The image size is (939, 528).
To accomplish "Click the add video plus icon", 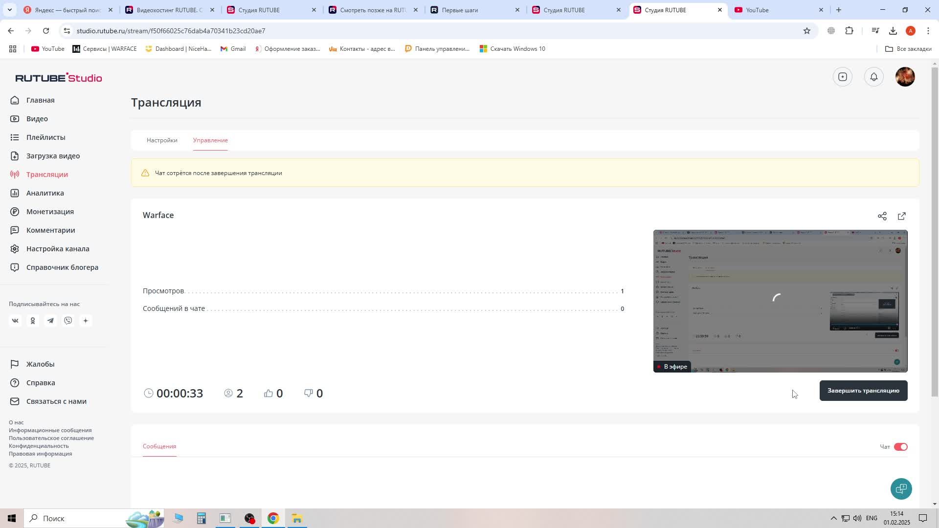I will (842, 77).
